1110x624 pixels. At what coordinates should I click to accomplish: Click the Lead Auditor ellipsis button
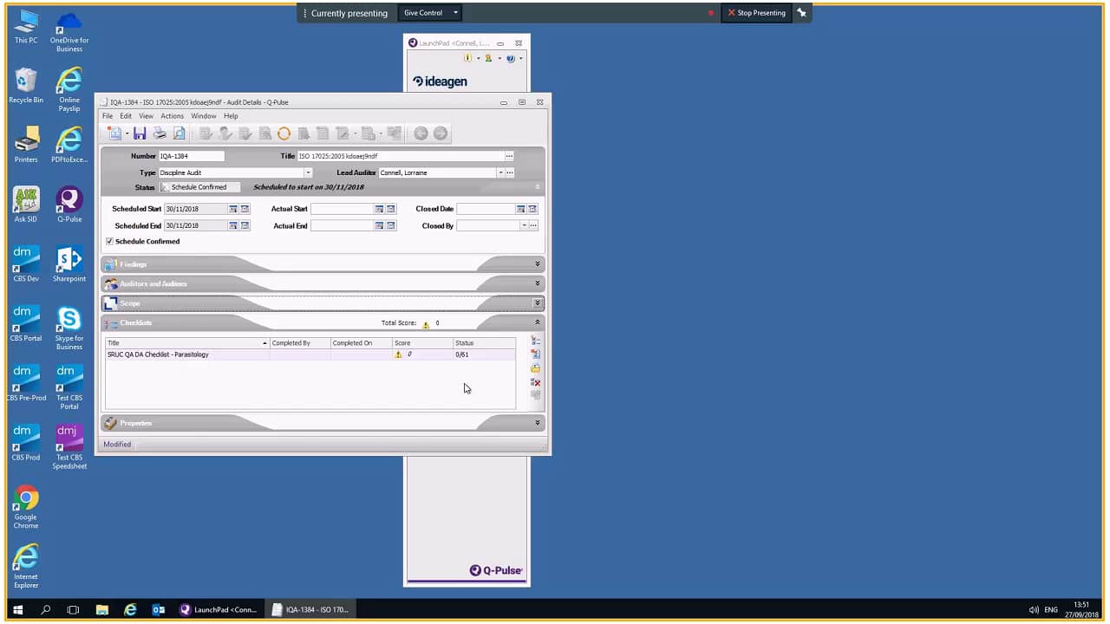[510, 172]
